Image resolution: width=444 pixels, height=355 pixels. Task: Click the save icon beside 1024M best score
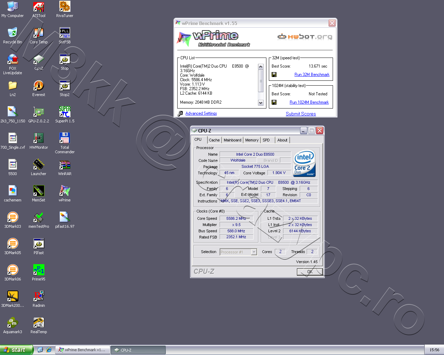[274, 102]
